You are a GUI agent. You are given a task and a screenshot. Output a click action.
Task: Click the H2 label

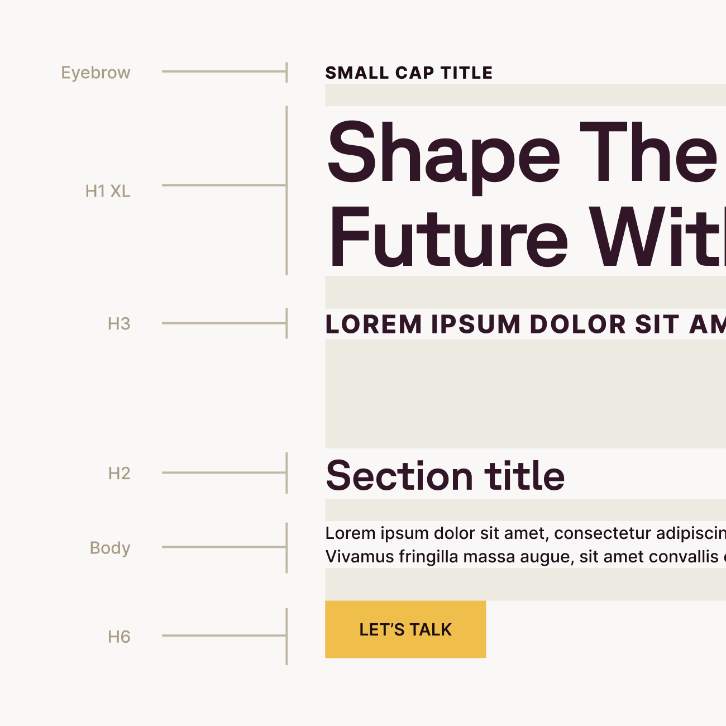[119, 473]
